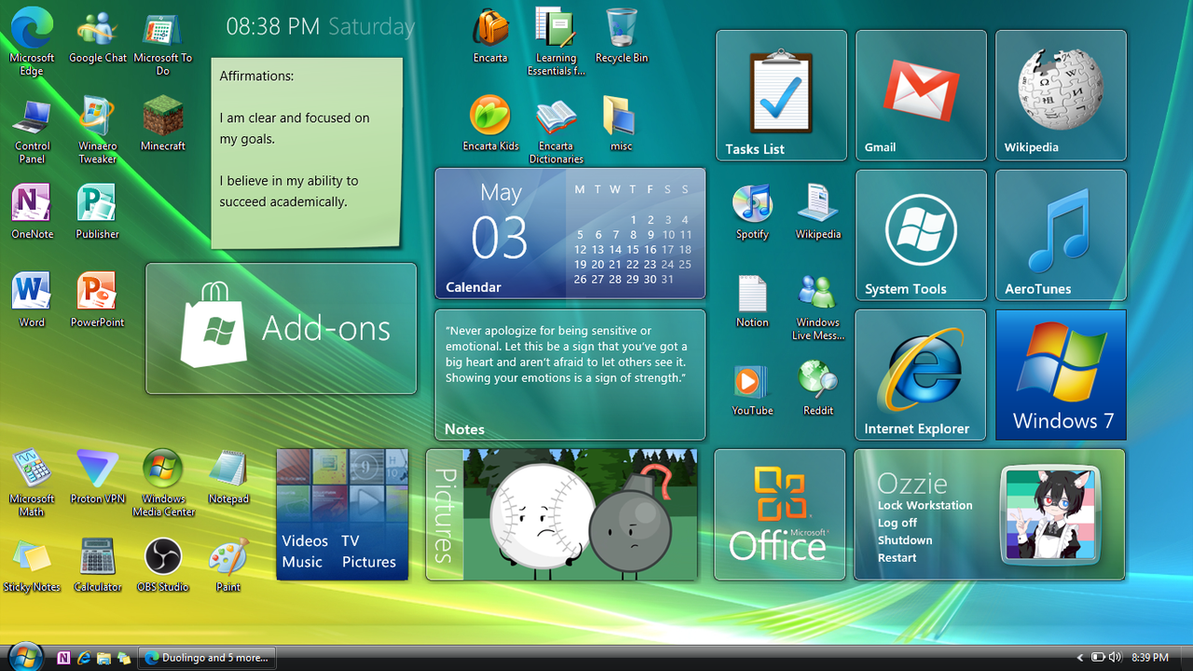Image resolution: width=1193 pixels, height=671 pixels.
Task: Open the YouTube desktop icon
Action: pyautogui.click(x=752, y=389)
